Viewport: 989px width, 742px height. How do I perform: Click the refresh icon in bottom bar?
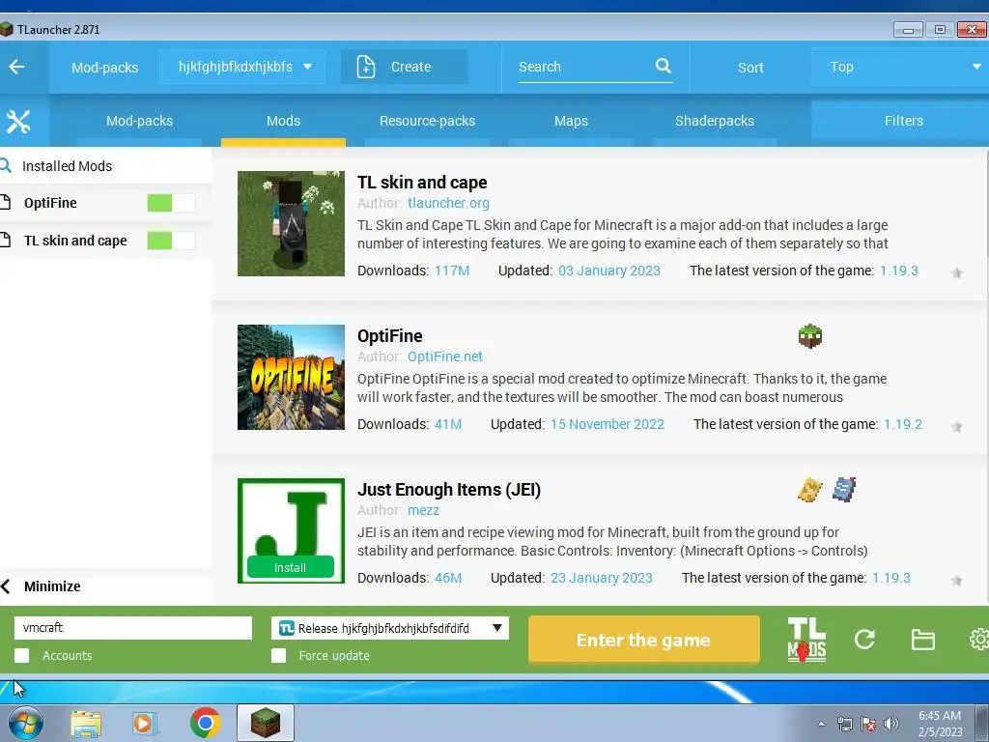864,640
